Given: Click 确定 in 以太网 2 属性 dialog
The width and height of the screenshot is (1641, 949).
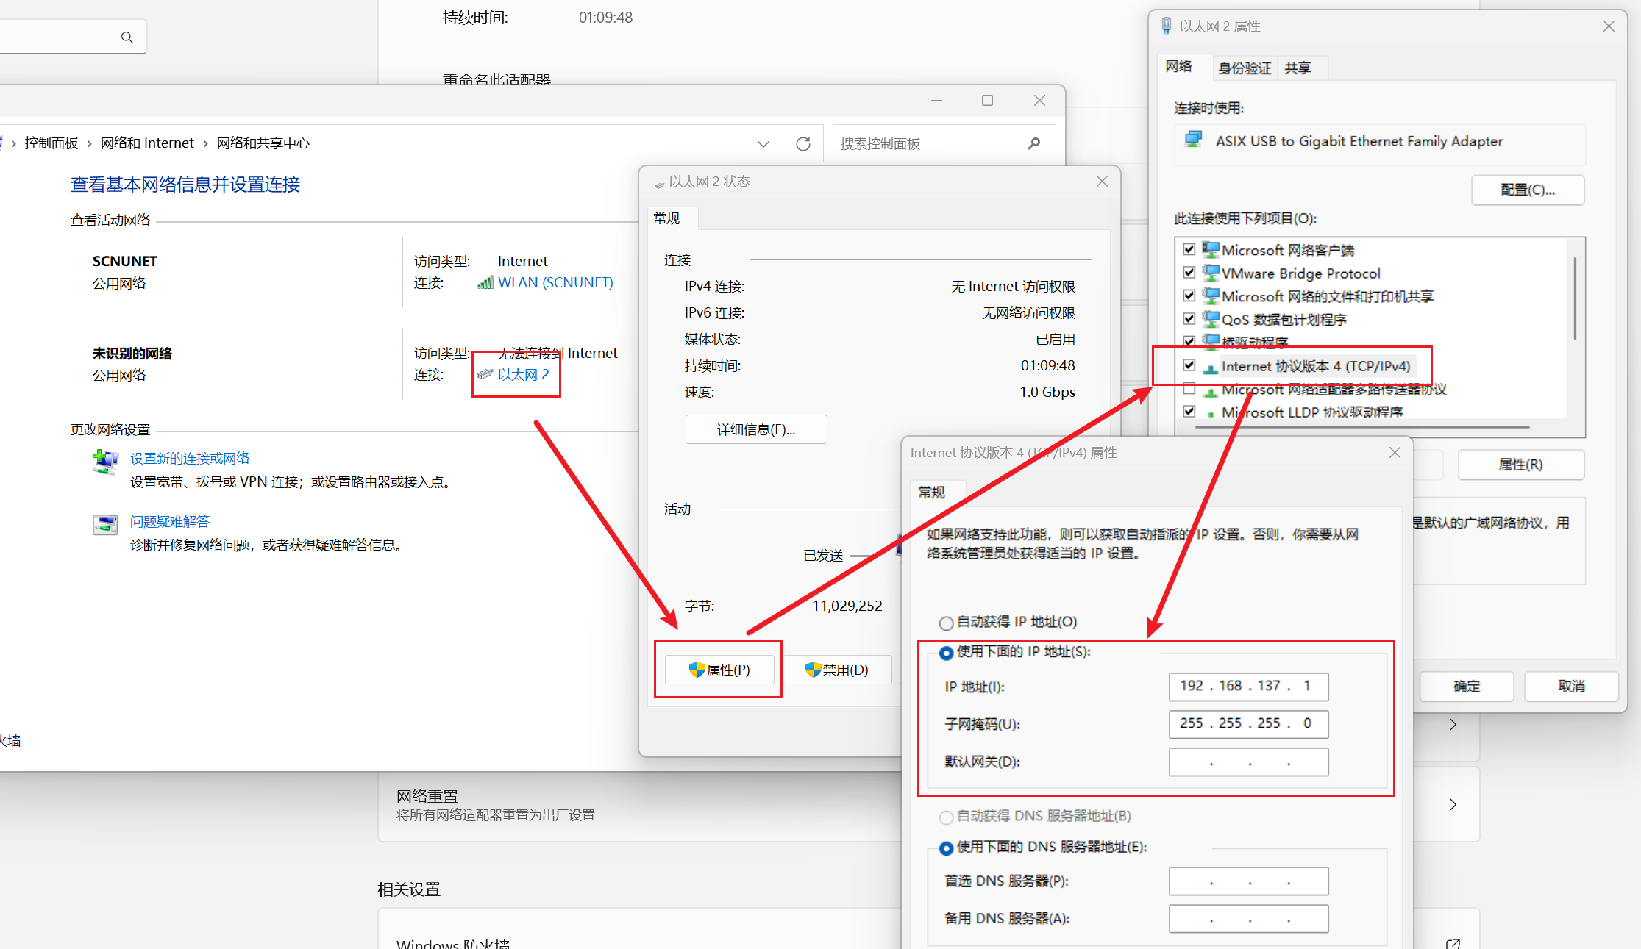Looking at the screenshot, I should 1466,686.
